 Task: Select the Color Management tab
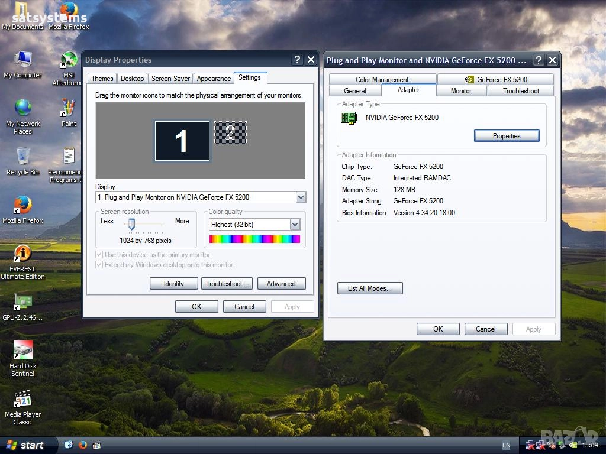(382, 80)
